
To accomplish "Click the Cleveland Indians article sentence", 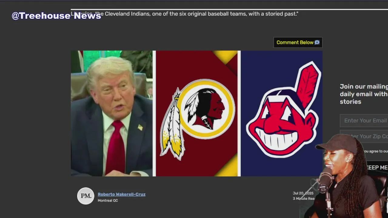I will [185, 14].
